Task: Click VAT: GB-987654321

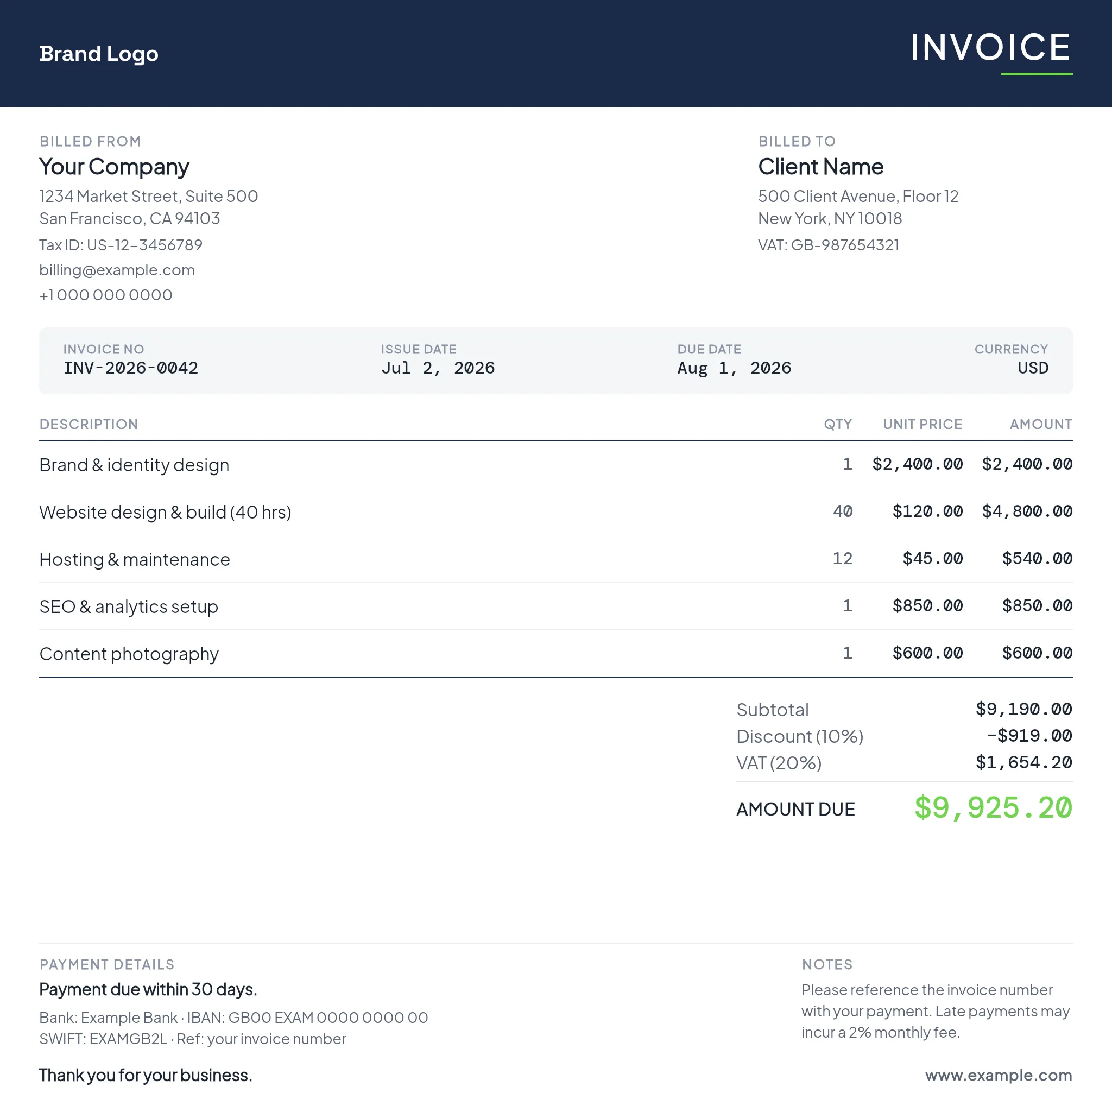Action: click(x=828, y=245)
